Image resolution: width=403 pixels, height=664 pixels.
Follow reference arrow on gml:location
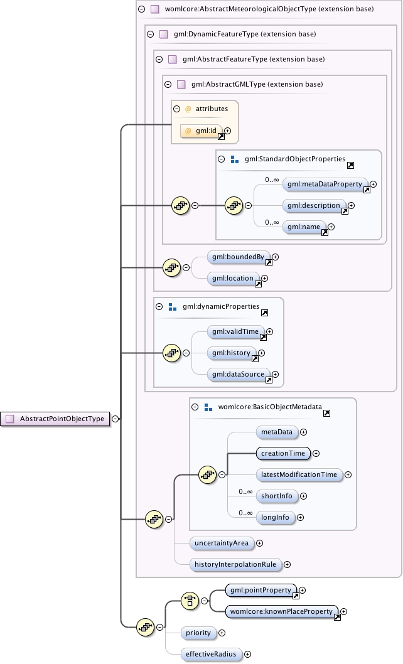click(258, 284)
